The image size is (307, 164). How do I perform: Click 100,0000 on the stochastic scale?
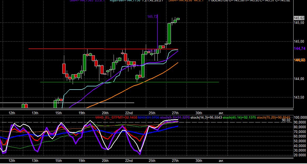coord(300,117)
